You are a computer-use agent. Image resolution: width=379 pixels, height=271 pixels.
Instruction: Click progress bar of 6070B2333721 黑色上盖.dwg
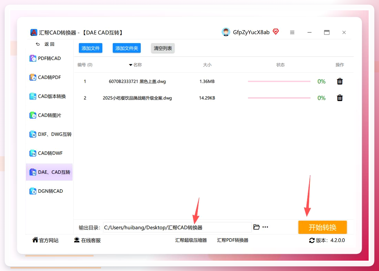(279, 81)
